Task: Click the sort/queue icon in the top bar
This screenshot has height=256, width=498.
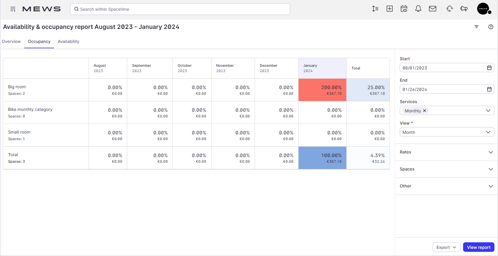Action: (375, 9)
